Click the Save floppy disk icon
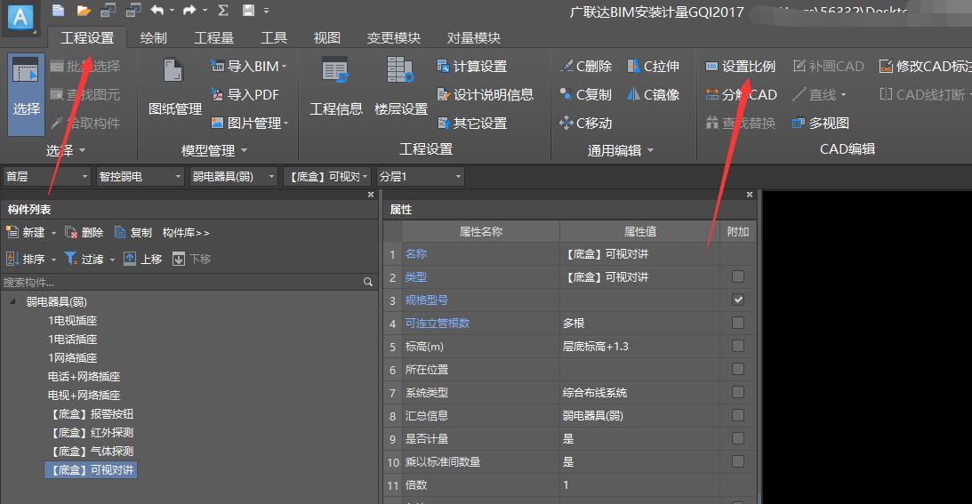The image size is (972, 504). [249, 10]
